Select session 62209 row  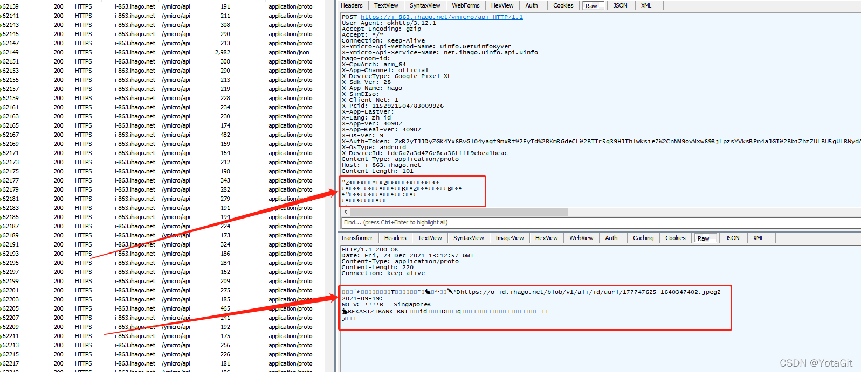point(162,327)
